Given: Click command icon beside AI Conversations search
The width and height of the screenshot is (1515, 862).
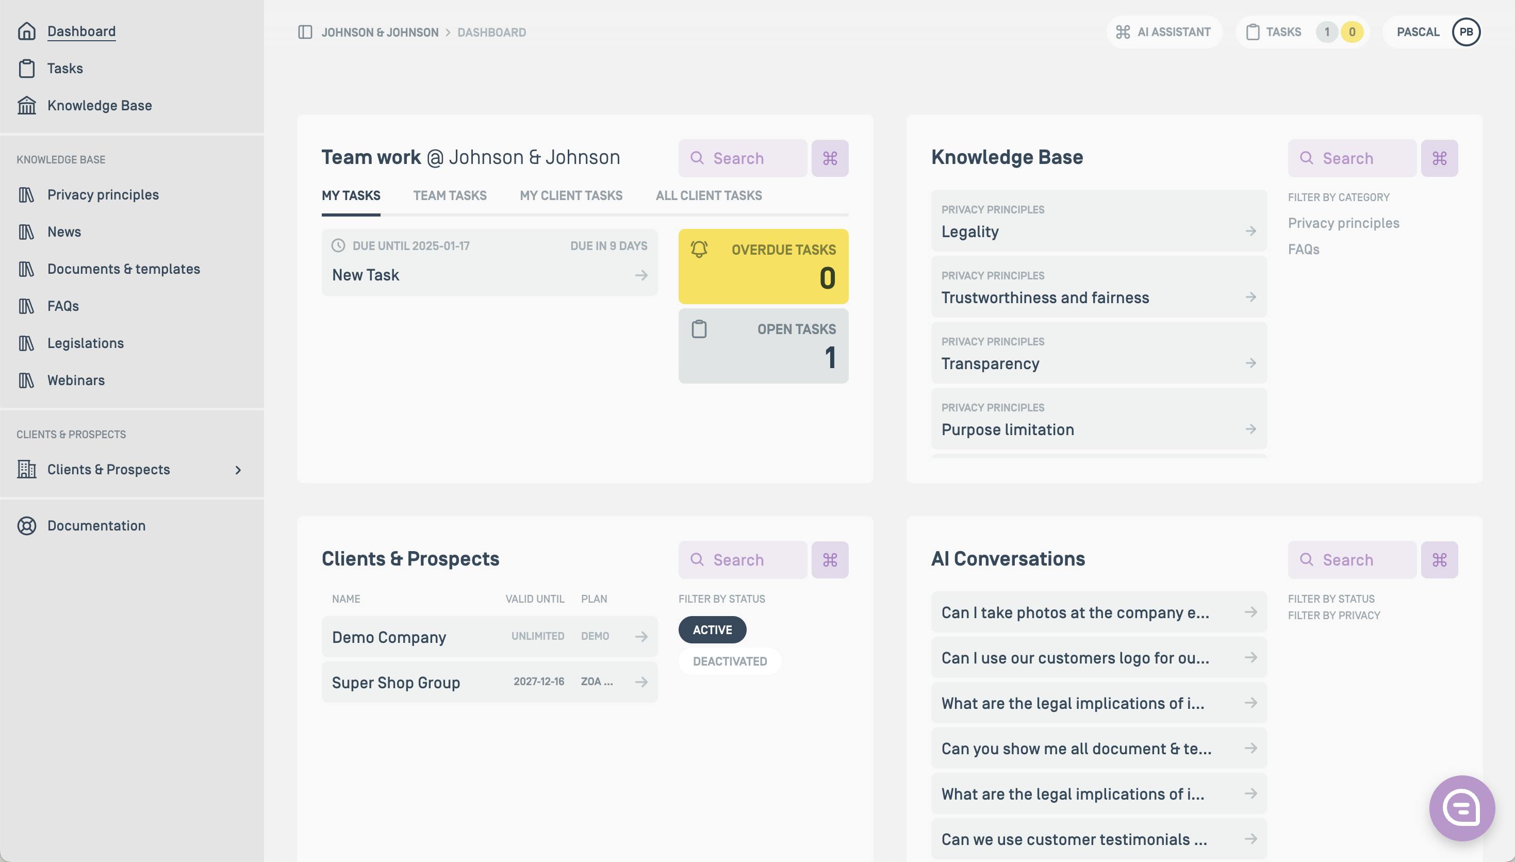Looking at the screenshot, I should (x=1439, y=559).
